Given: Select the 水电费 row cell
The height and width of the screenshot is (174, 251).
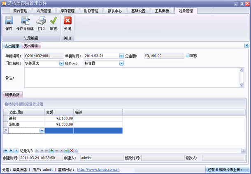Looking at the screenshot, I should point(26,124).
